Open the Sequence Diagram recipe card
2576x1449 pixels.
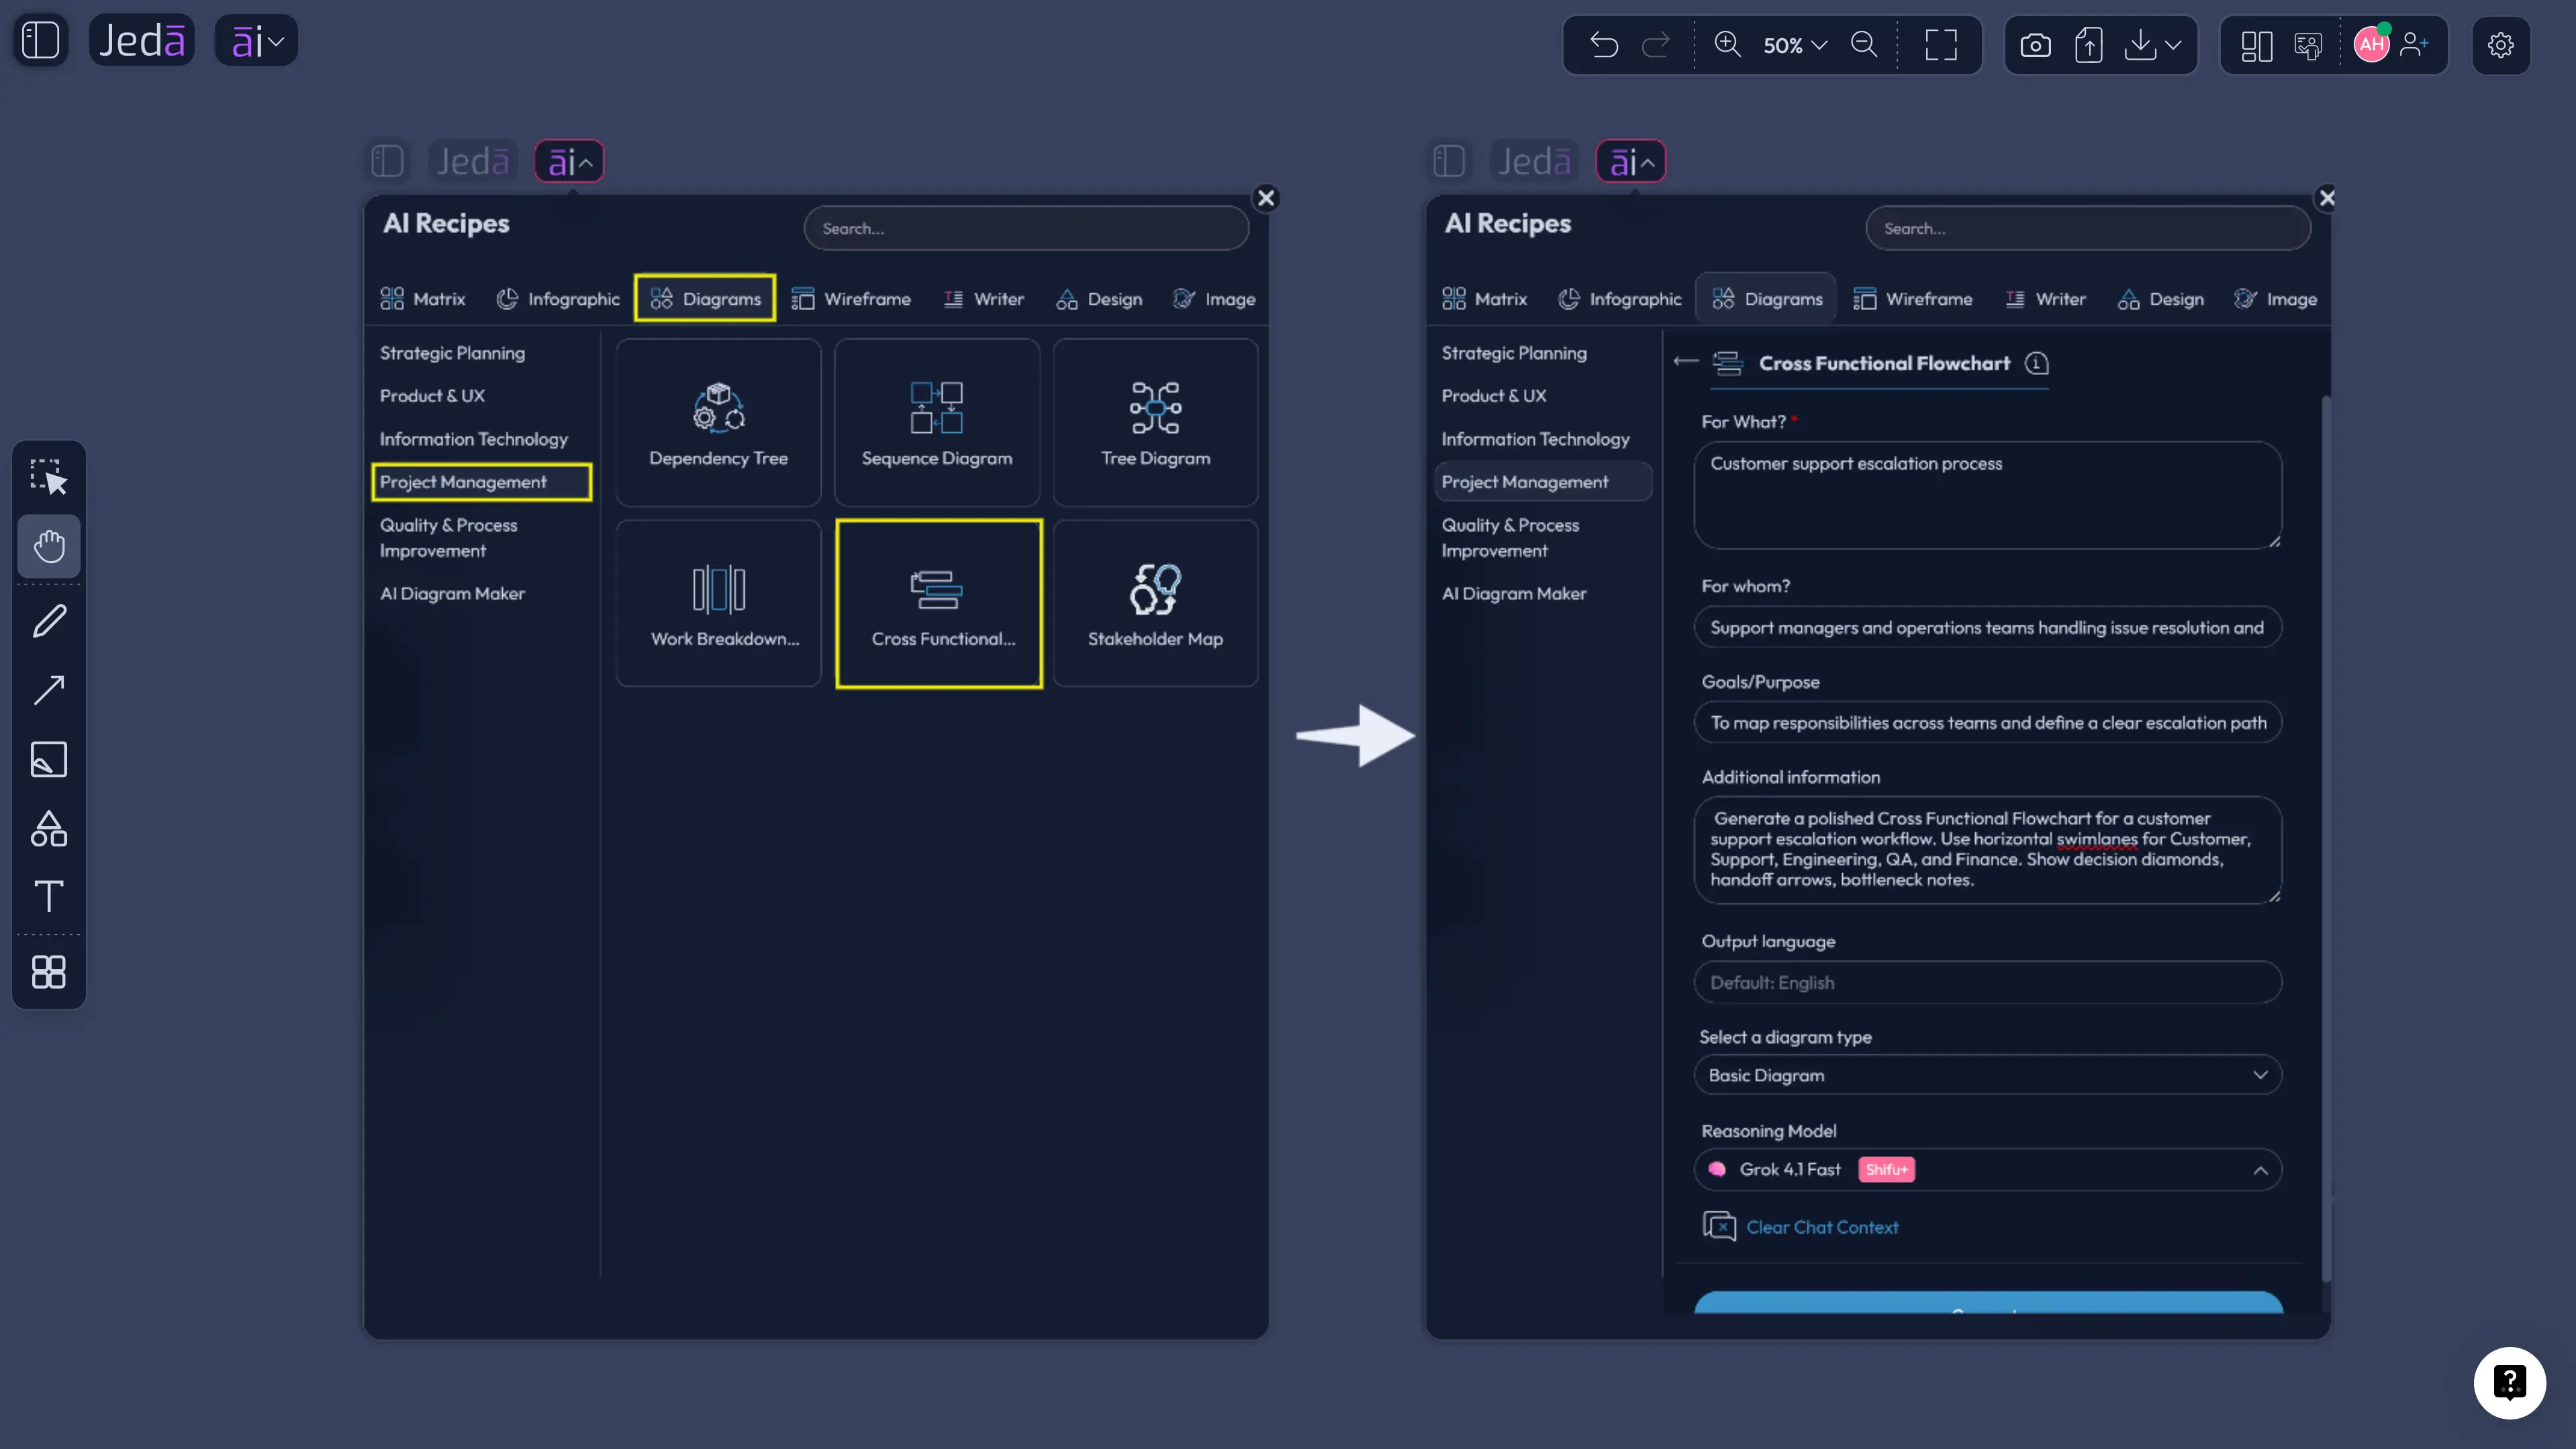pyautogui.click(x=937, y=423)
